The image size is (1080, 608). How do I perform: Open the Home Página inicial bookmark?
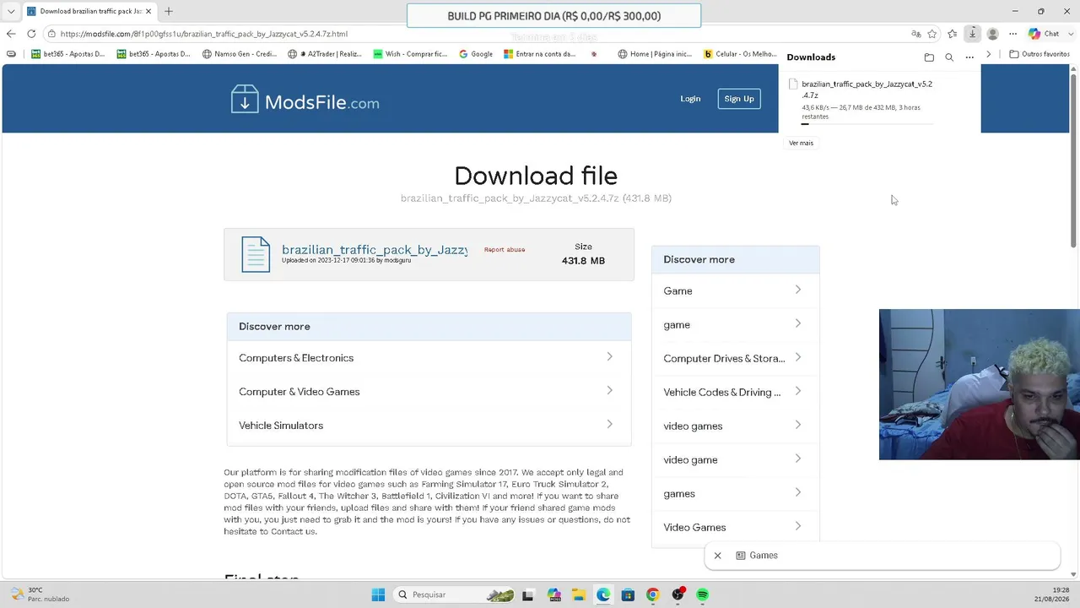pyautogui.click(x=655, y=54)
